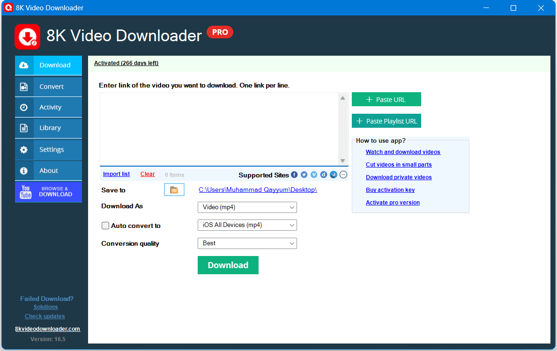The height and width of the screenshot is (351, 557).
Task: Open the Download section in the sidebar
Action: pyautogui.click(x=48, y=65)
